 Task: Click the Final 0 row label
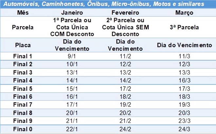coord(22,128)
